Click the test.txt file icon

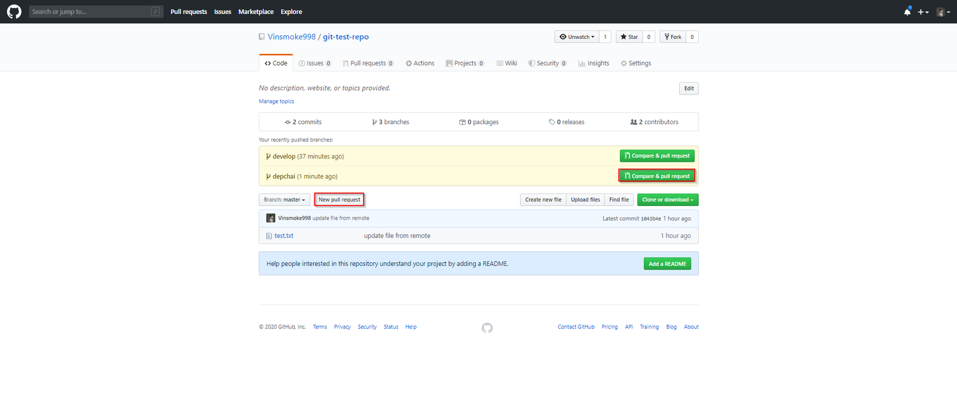tap(269, 236)
